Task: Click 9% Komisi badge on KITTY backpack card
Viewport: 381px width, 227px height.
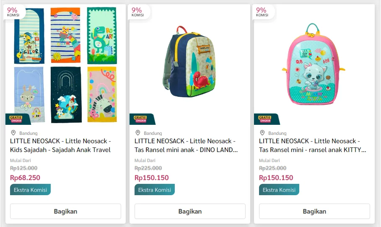Action: tap(262, 12)
